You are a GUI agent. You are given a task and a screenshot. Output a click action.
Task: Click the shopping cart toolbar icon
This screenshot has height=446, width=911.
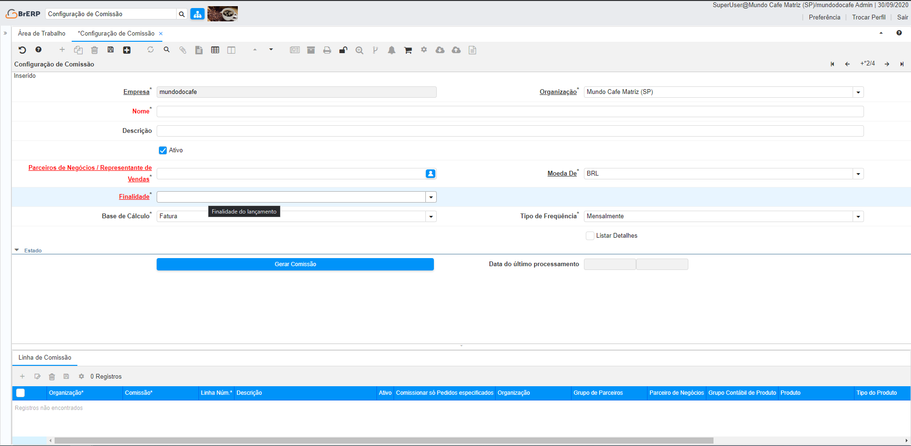pyautogui.click(x=408, y=50)
